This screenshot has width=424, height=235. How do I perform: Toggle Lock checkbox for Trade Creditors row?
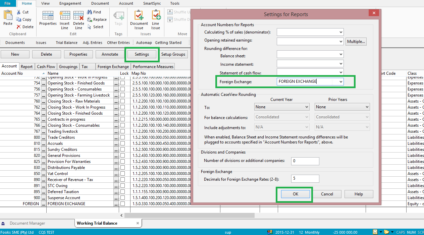(123, 137)
